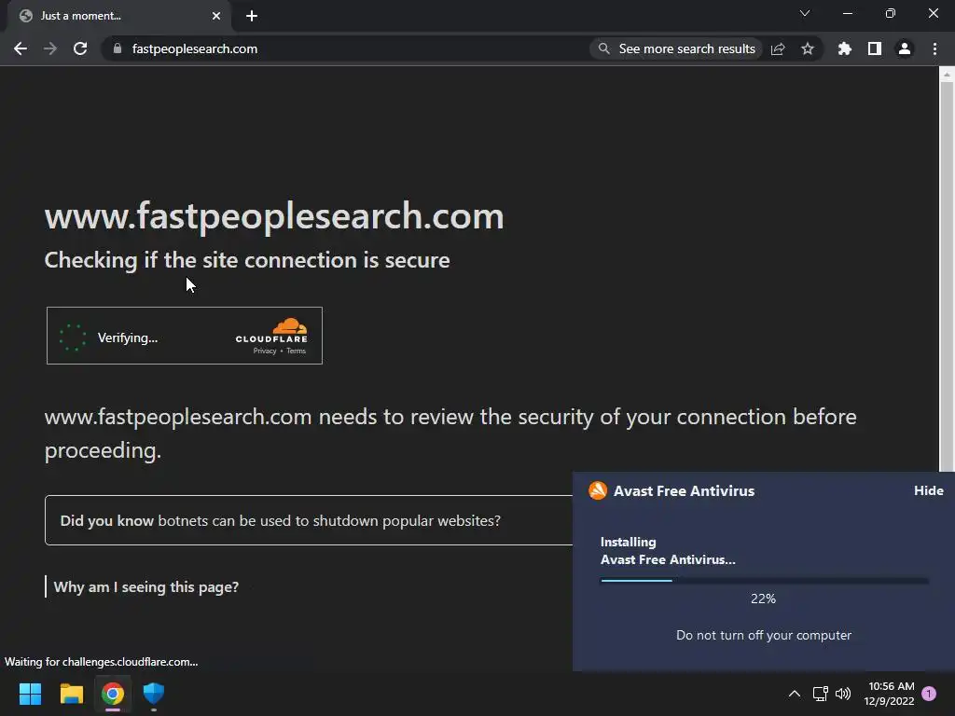Click 'Installing Avast Free Antivirus...' text
The height and width of the screenshot is (716, 955).
668,551
